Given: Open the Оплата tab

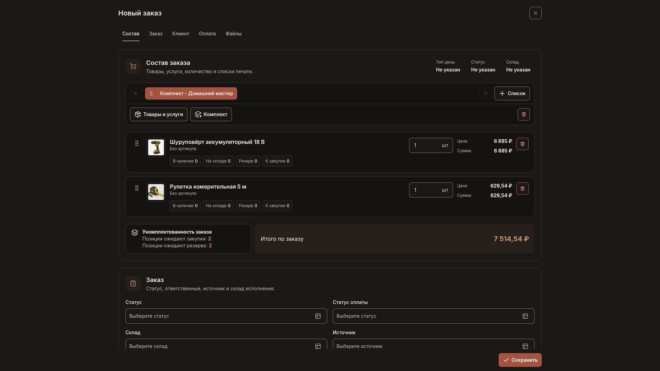Looking at the screenshot, I should (207, 33).
